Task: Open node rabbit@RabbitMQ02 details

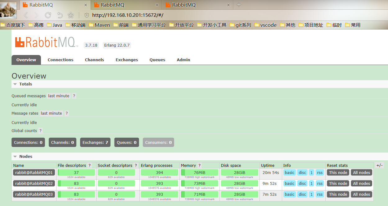Action: [x=34, y=184]
